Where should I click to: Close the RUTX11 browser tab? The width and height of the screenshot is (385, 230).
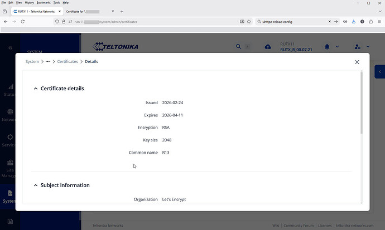(59, 12)
